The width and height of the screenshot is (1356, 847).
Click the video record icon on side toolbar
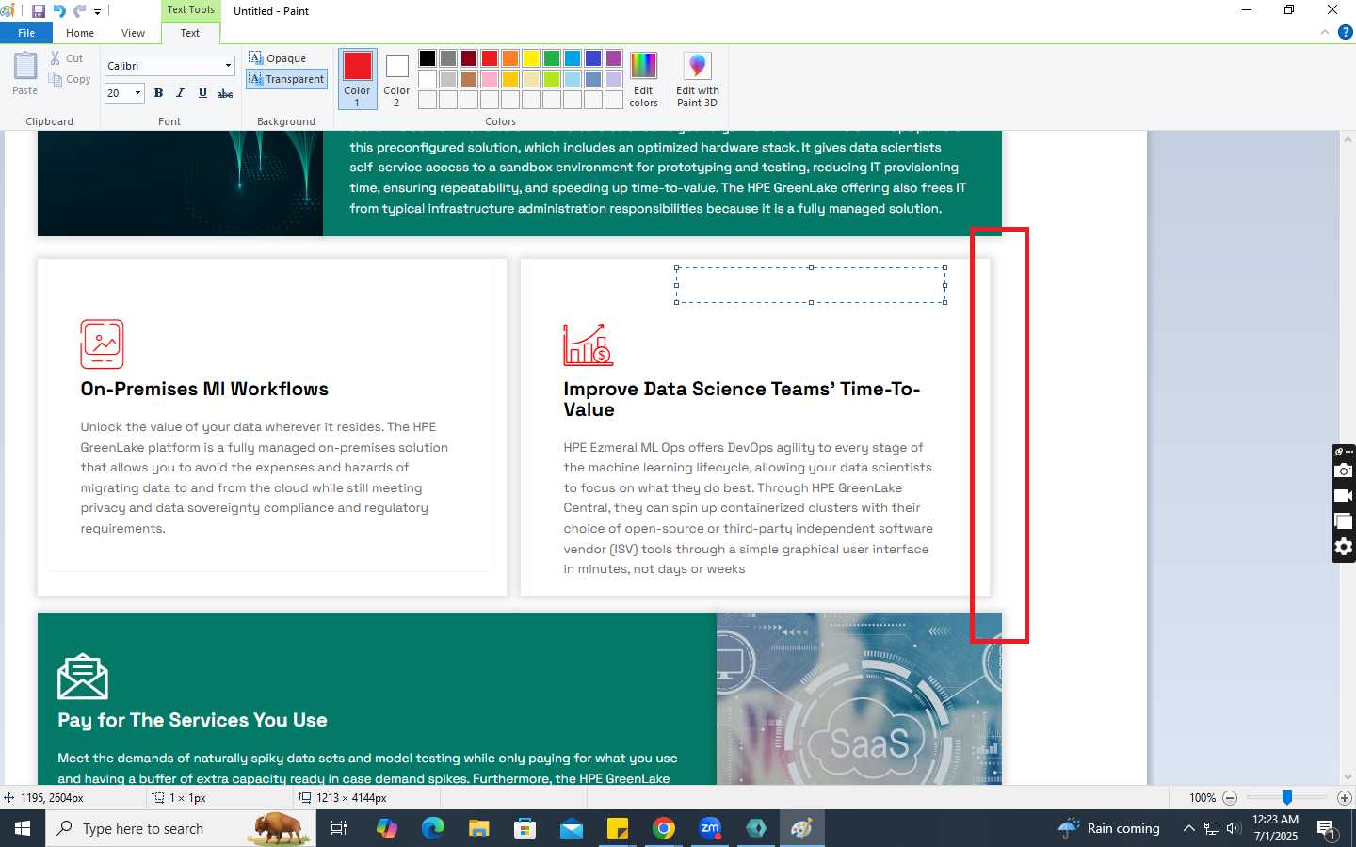1344,496
